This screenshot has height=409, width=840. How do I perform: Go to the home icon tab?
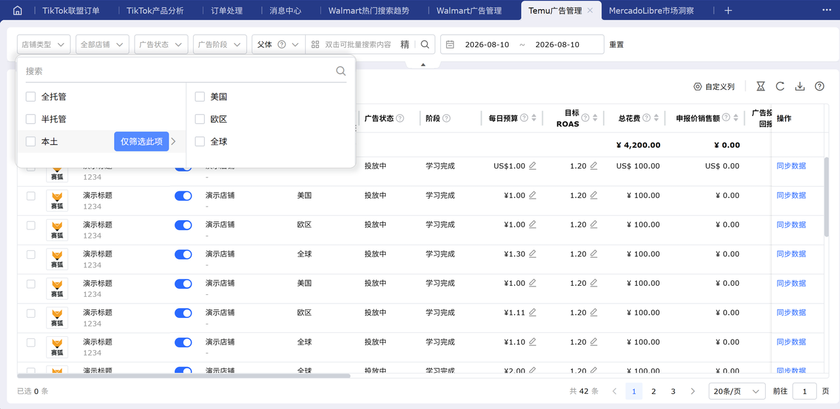[x=18, y=10]
